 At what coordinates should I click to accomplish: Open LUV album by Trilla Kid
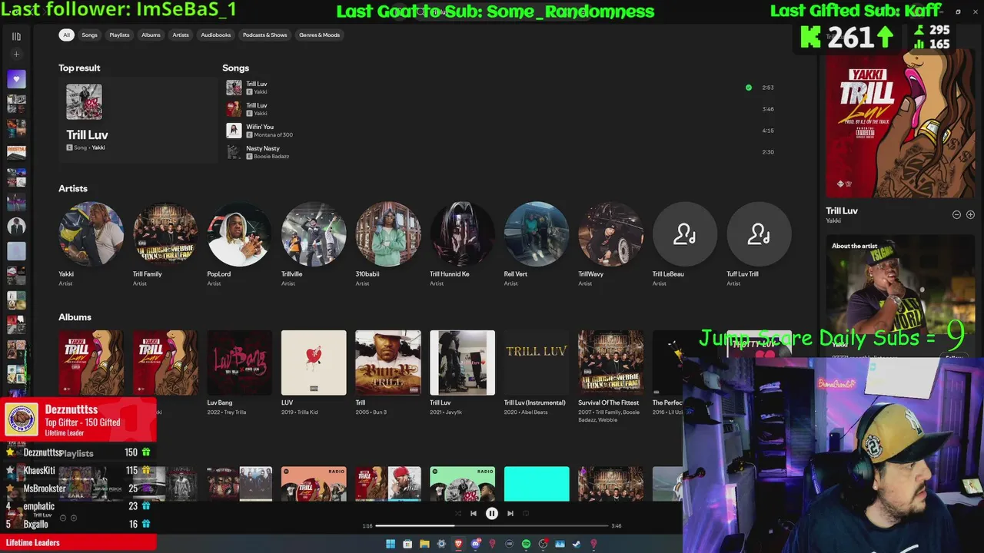(x=314, y=363)
